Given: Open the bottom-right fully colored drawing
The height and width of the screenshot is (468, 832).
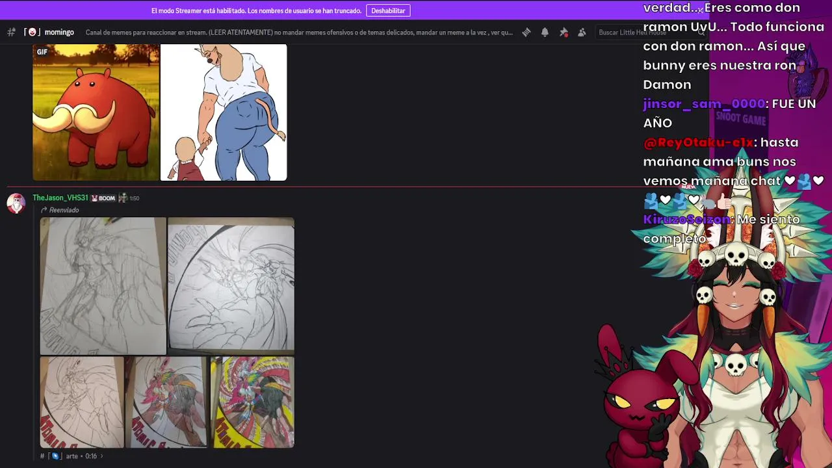Looking at the screenshot, I should click(252, 402).
